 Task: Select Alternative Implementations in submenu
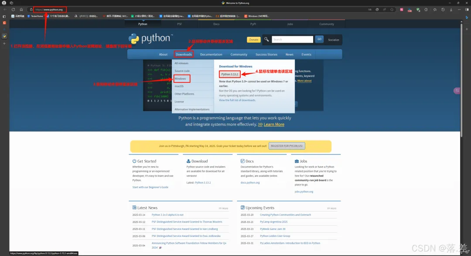(x=193, y=109)
